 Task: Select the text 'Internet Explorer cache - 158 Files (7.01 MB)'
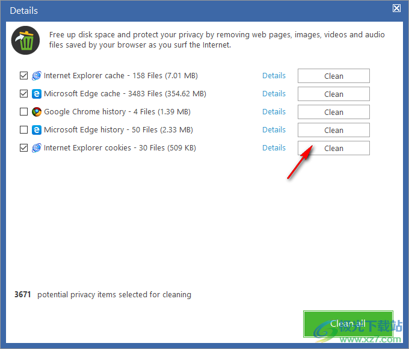(121, 76)
